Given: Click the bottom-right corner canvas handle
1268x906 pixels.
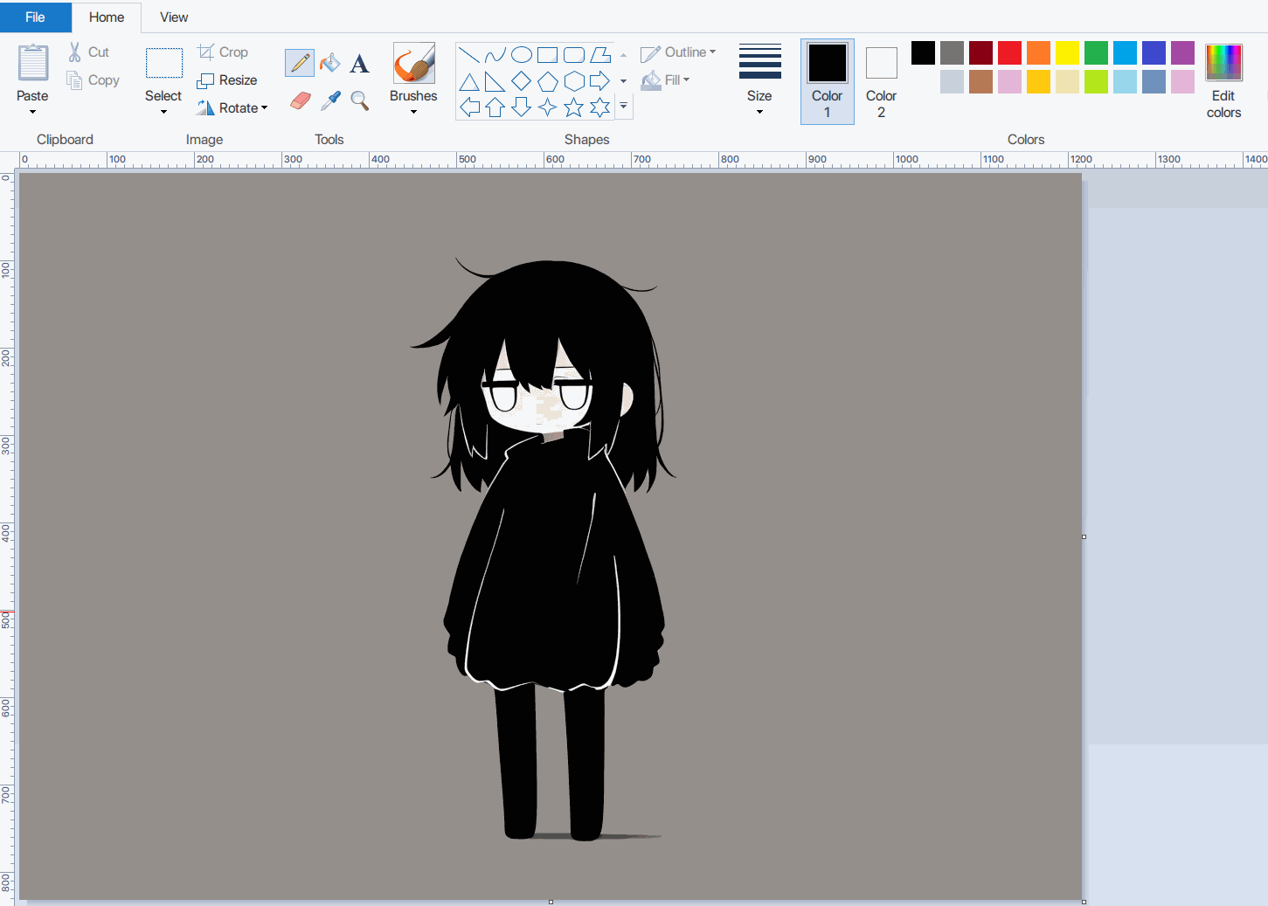Looking at the screenshot, I should 1084,902.
